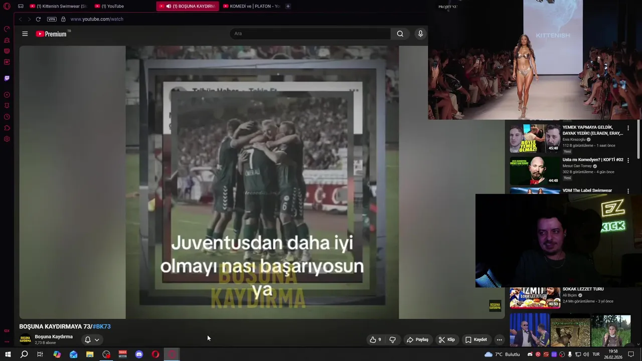This screenshot has height=361, width=642.
Task: Open the Windows notification center icon
Action: (631, 354)
